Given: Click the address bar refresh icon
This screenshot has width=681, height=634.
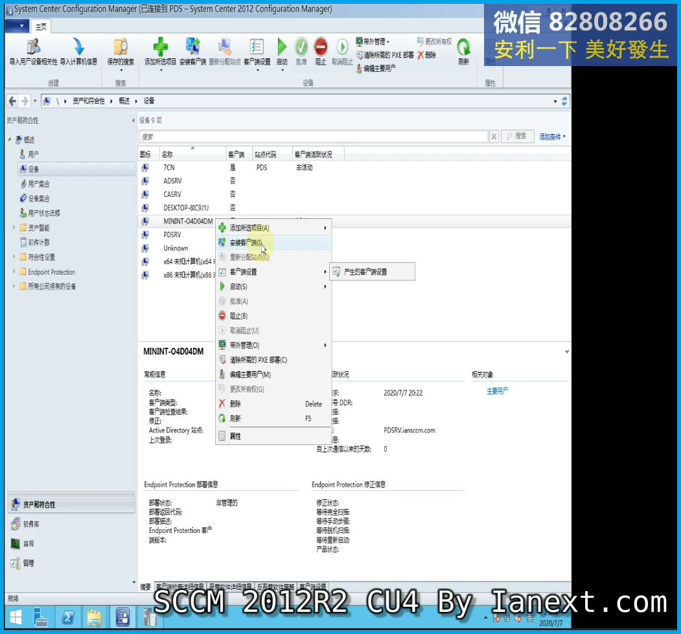Looking at the screenshot, I should tap(564, 101).
